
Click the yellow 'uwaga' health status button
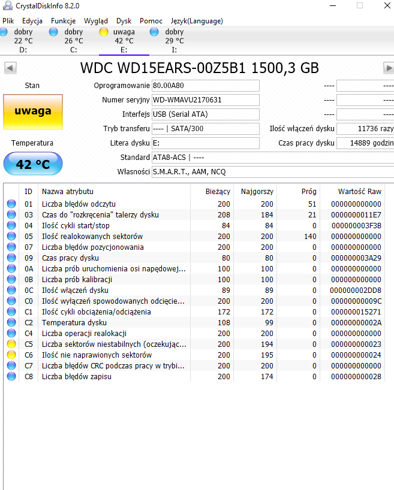point(33,112)
